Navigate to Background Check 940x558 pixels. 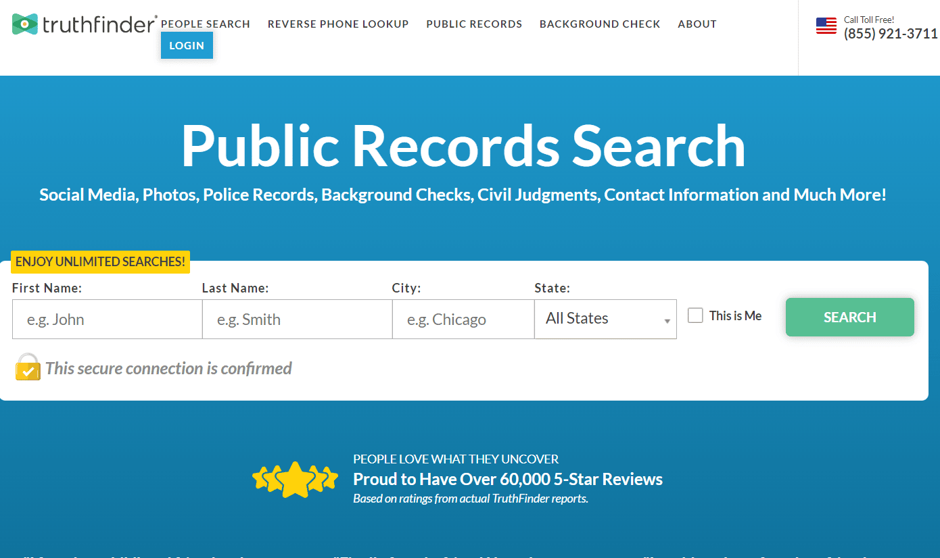pyautogui.click(x=600, y=24)
